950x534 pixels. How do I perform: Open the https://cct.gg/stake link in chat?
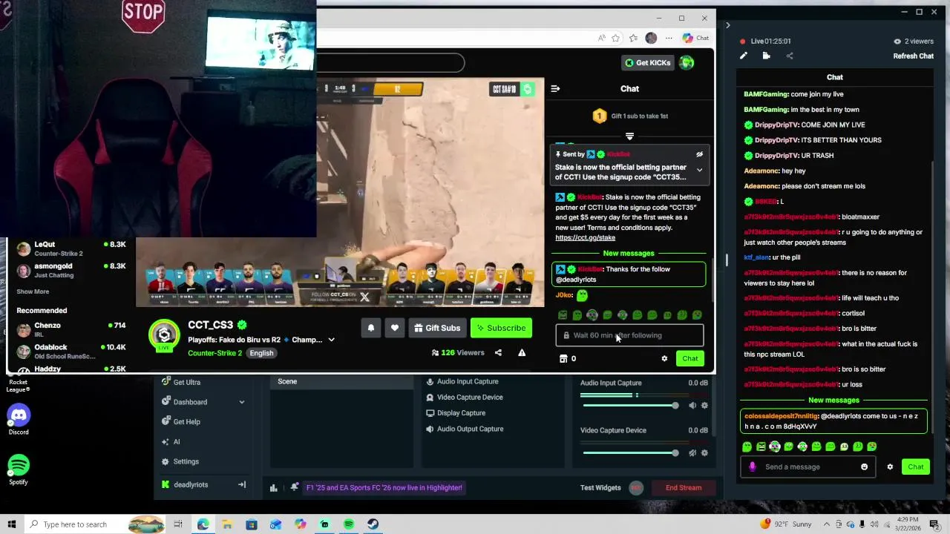click(x=585, y=238)
